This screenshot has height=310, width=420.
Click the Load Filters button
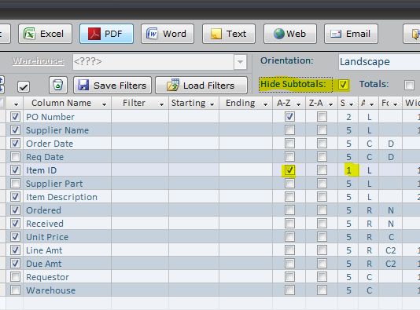pos(201,86)
